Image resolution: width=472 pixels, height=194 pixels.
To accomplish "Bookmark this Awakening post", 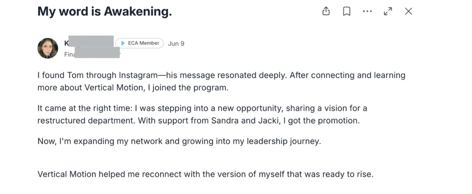I will click(x=347, y=11).
